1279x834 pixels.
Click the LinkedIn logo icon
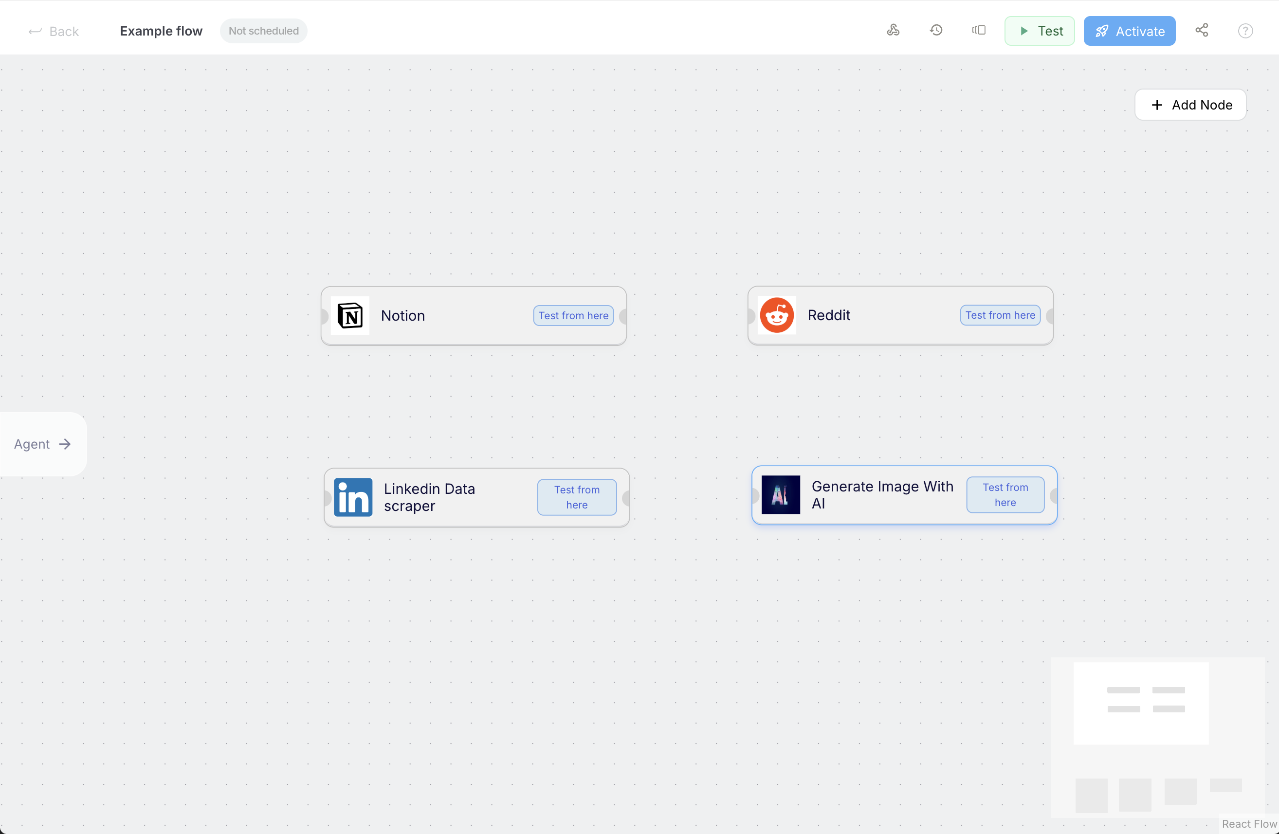tap(353, 497)
